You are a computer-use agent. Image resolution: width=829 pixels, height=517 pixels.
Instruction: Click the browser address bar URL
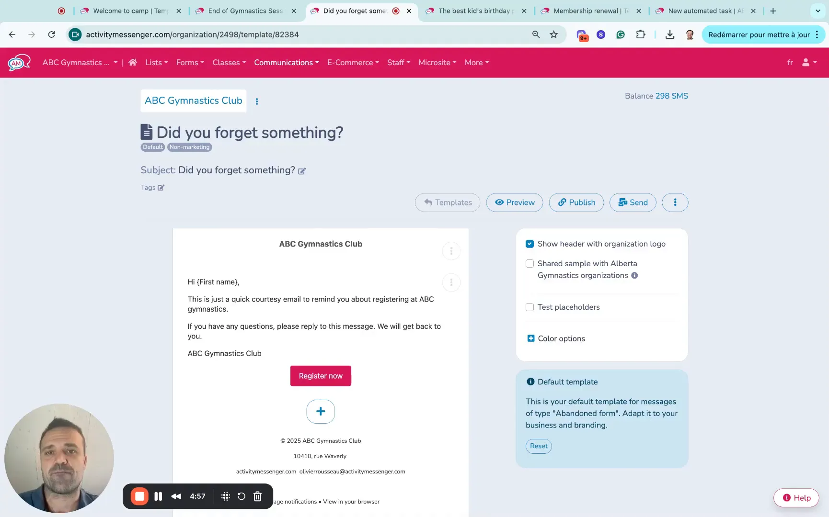tap(192, 34)
